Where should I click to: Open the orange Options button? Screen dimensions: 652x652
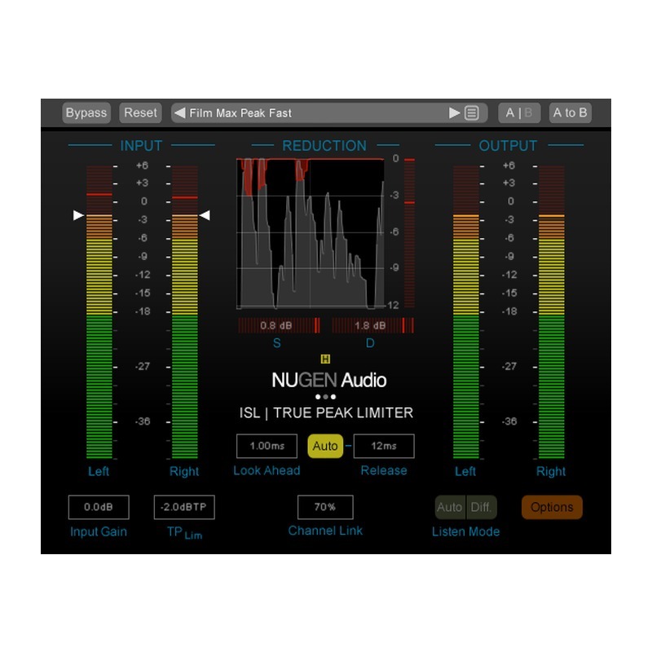click(x=552, y=507)
